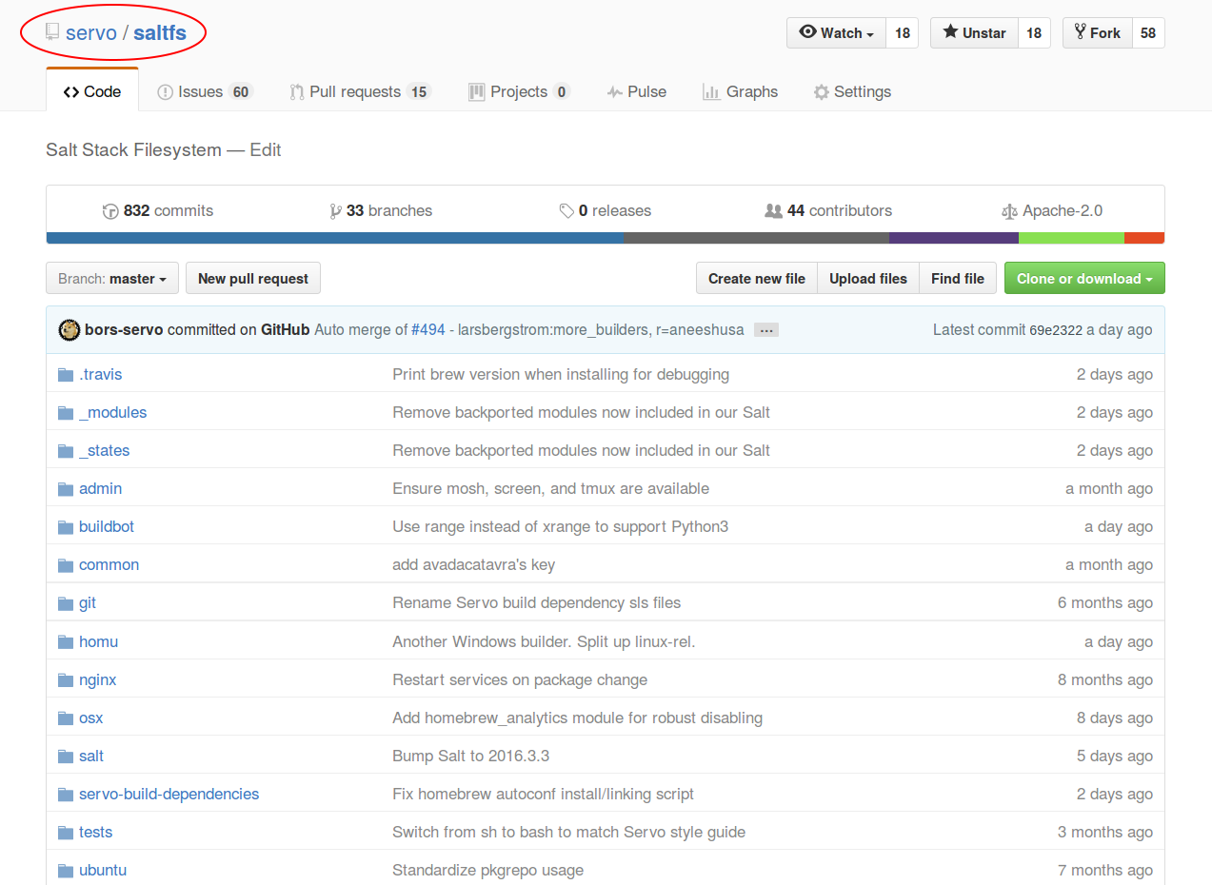Click the _modules folder icon
Image resolution: width=1212 pixels, height=885 pixels.
click(66, 413)
